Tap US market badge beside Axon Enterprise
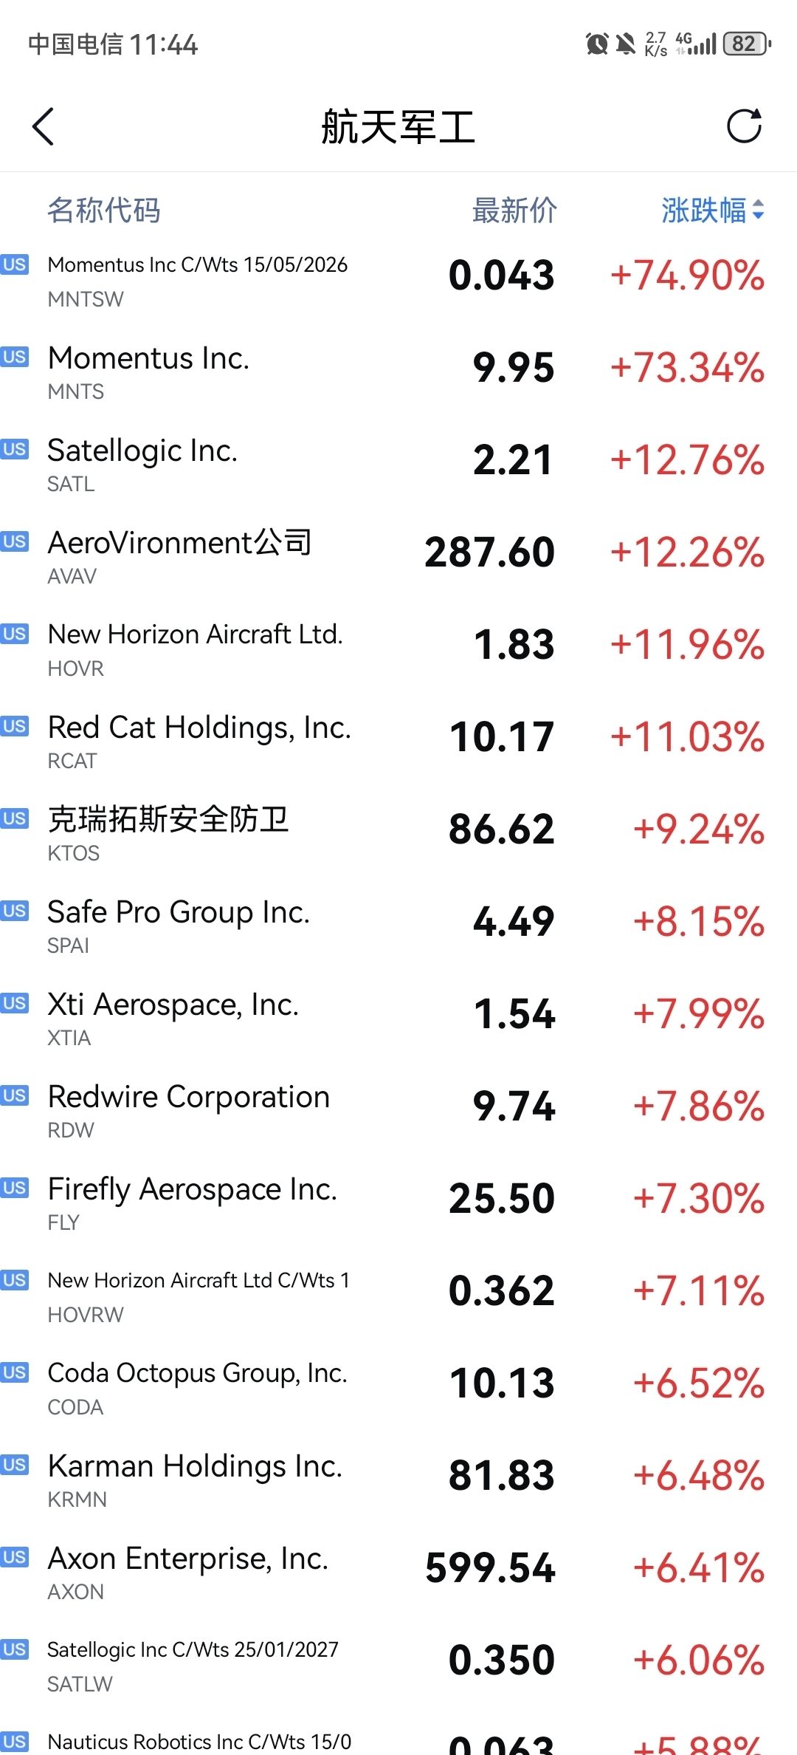This screenshot has width=797, height=1755. click(x=14, y=1557)
